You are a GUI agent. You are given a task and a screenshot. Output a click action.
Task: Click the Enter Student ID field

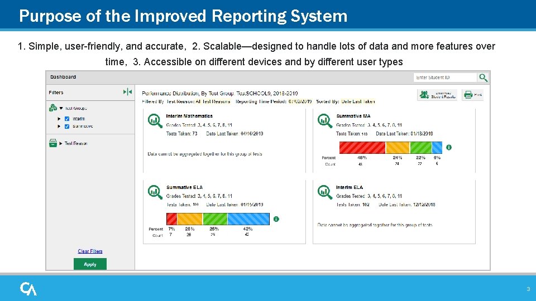(445, 77)
